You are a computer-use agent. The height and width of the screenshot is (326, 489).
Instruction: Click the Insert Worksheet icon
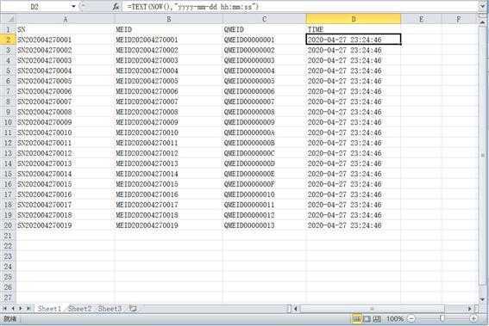133,308
